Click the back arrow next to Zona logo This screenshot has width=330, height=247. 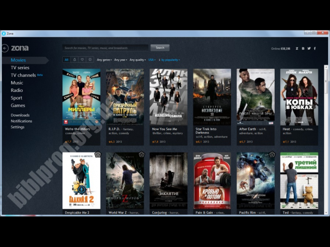coord(5,48)
